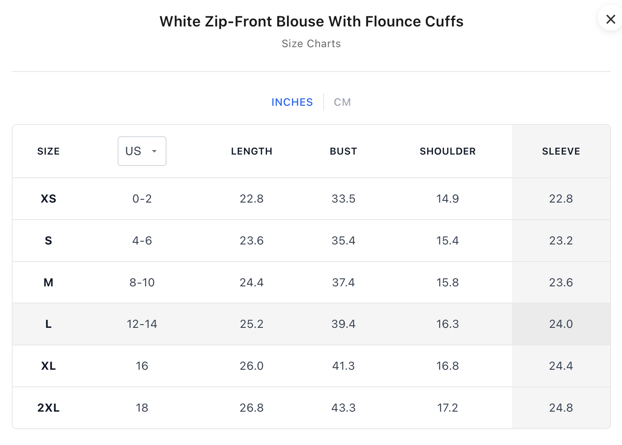Close the size chart dialog
This screenshot has width=622, height=445.
(x=610, y=19)
